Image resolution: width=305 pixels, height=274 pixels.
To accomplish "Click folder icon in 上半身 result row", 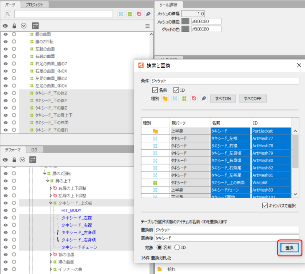I will click(x=155, y=131).
